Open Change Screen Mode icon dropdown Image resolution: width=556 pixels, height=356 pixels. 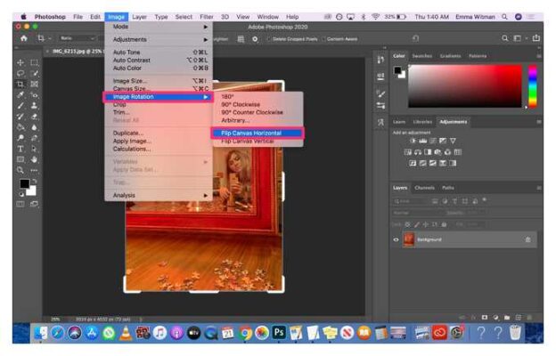point(34,204)
